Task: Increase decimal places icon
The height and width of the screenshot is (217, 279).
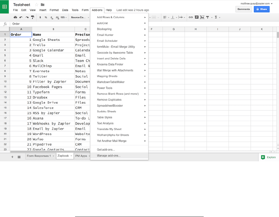Action: click(x=57, y=18)
